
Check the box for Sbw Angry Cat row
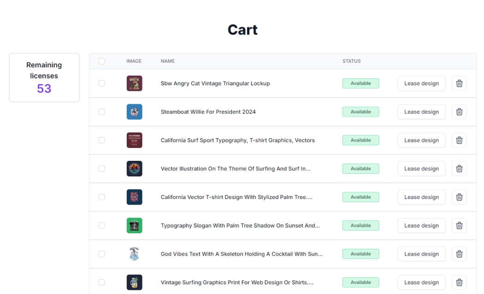pyautogui.click(x=102, y=83)
